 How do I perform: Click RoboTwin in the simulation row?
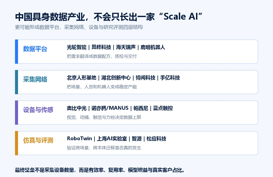[x=79, y=139]
